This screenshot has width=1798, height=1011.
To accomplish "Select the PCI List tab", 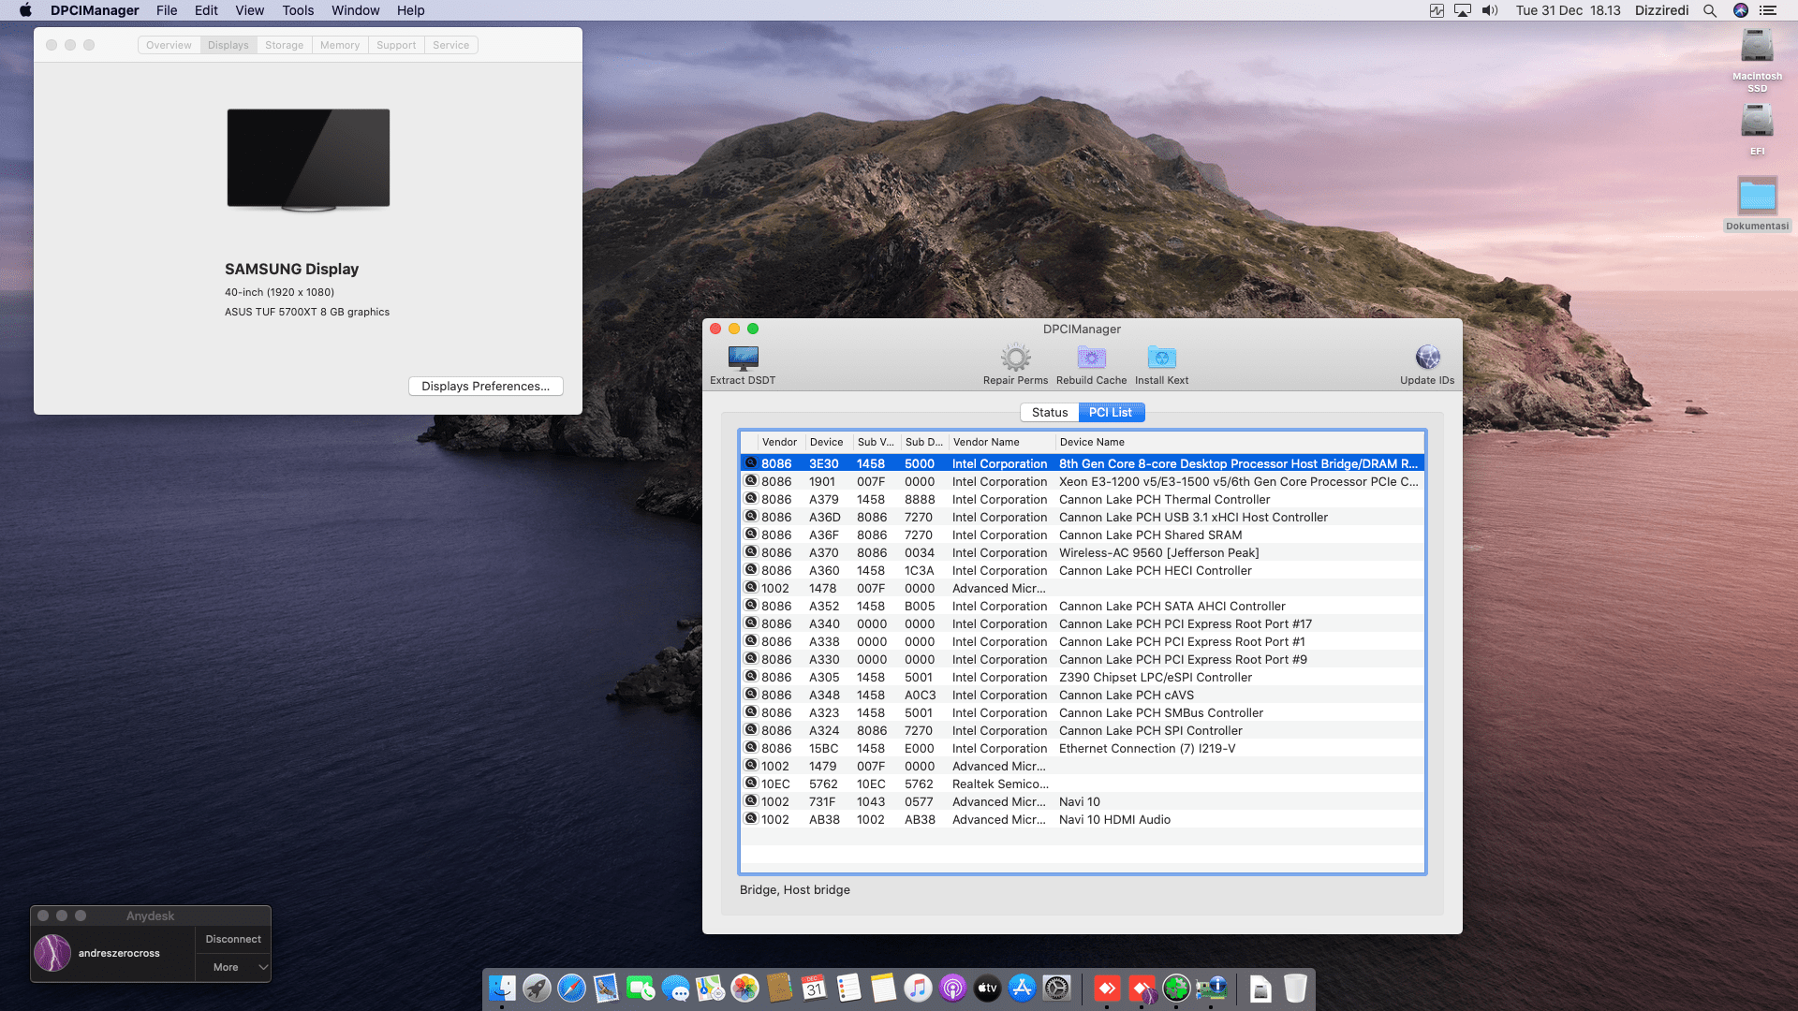I will (x=1111, y=413).
